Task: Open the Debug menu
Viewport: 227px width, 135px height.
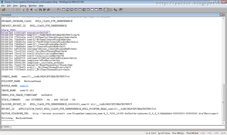Action: 23,6
